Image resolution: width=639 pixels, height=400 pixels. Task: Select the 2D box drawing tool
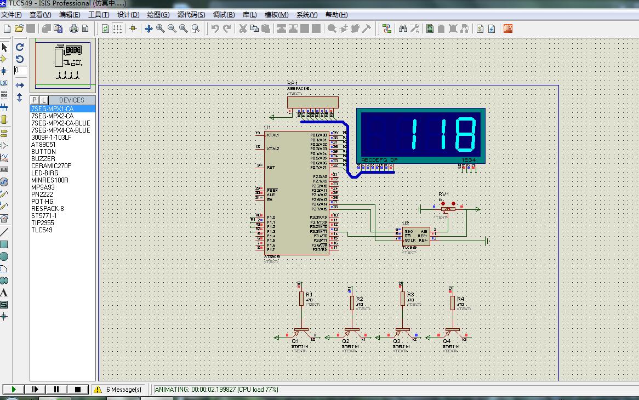coord(4,244)
